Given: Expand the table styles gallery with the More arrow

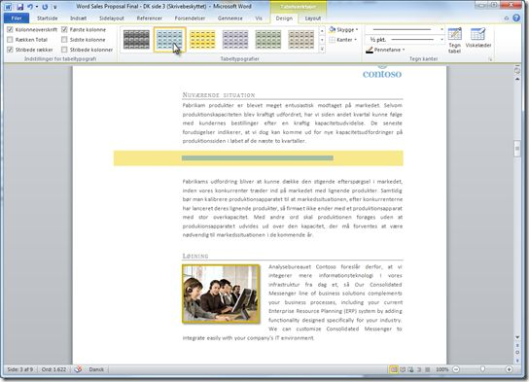Looking at the screenshot, I should [322, 50].
